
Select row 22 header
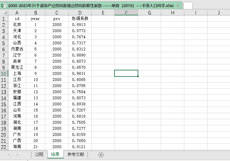[x=4, y=147]
